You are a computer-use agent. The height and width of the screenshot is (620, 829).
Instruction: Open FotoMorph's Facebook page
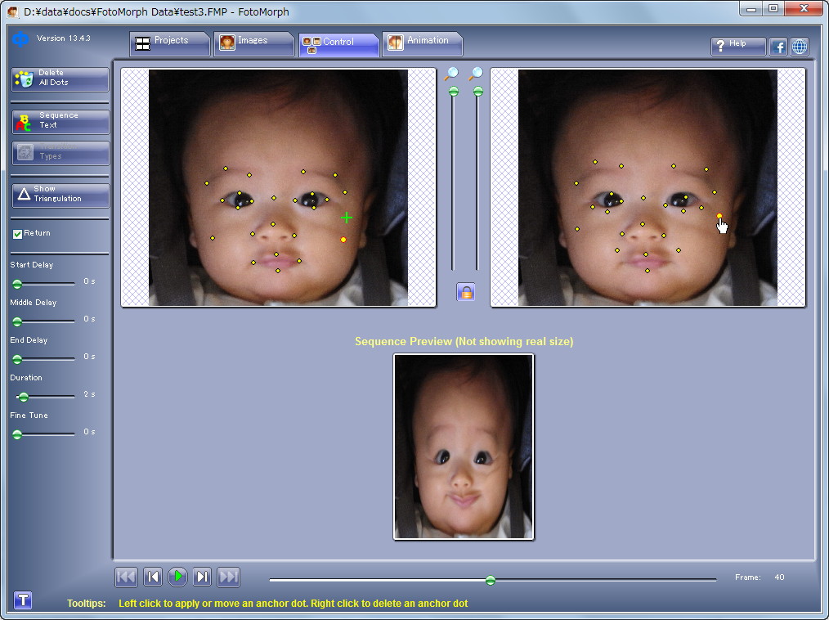point(777,47)
